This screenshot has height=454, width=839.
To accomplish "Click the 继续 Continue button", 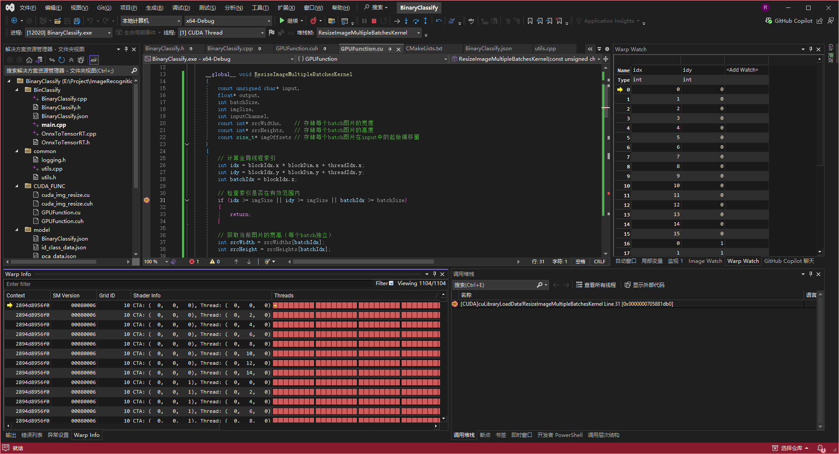I will point(289,21).
